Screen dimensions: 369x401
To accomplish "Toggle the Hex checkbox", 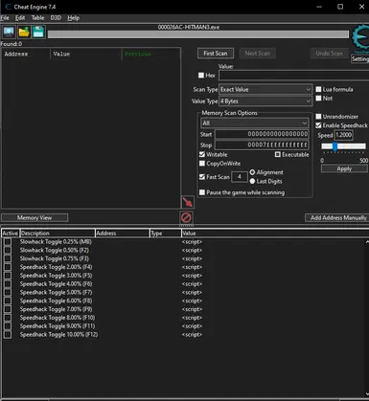I will 201,75.
